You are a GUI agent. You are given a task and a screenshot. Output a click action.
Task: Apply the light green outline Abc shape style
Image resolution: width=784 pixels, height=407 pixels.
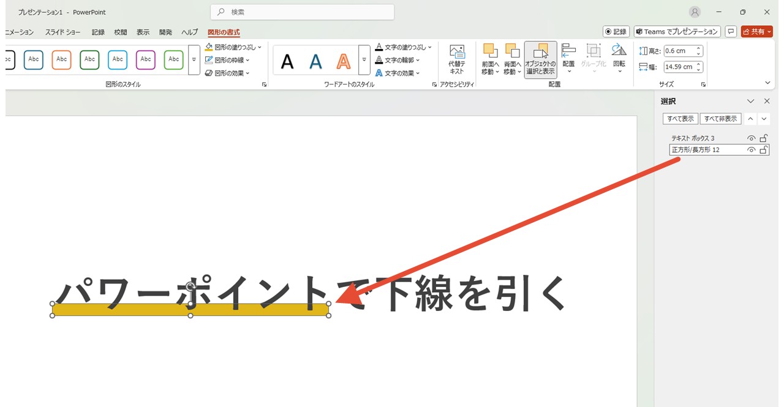174,59
